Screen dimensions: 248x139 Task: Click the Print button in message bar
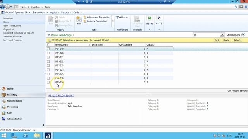pos(217,40)
